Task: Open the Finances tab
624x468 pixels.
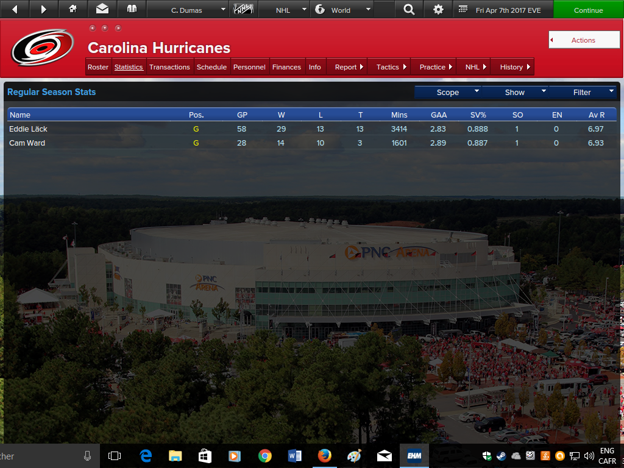Action: [286, 67]
